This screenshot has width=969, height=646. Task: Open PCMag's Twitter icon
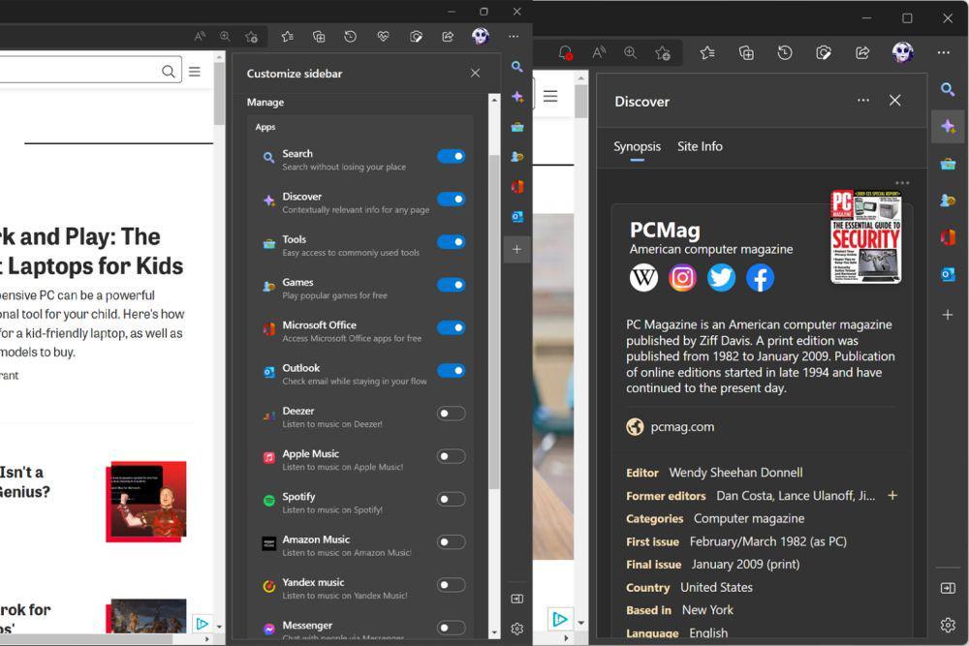point(721,278)
